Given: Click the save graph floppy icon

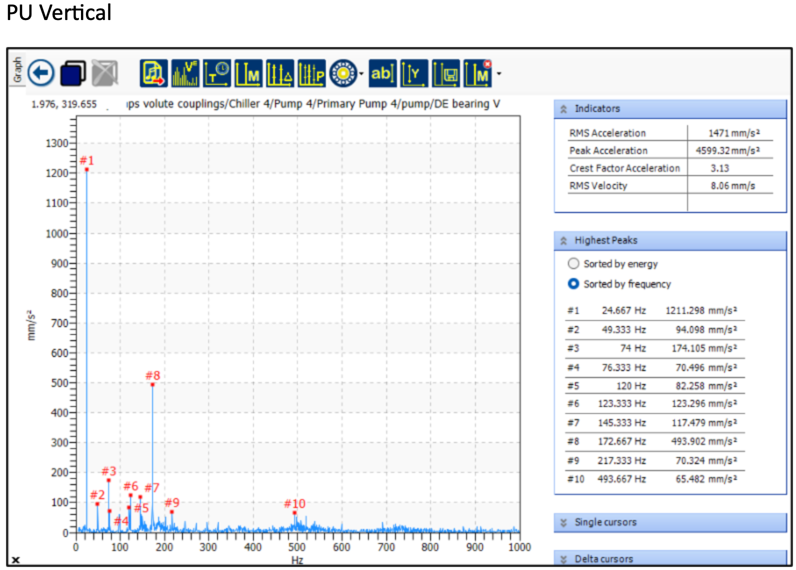Looking at the screenshot, I should [446, 73].
